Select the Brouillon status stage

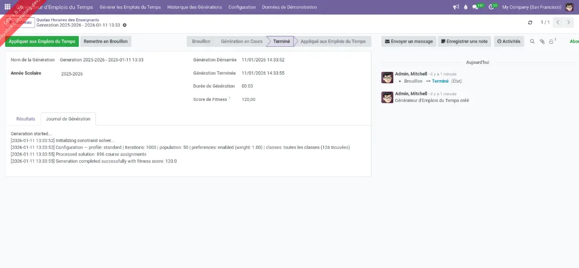click(201, 41)
